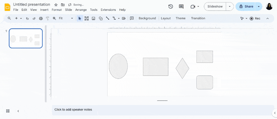
Task: Insert a video recording icon
Action: pos(124,18)
